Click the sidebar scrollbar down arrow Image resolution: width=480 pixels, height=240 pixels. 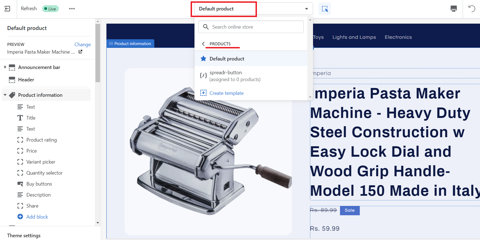pos(98,223)
